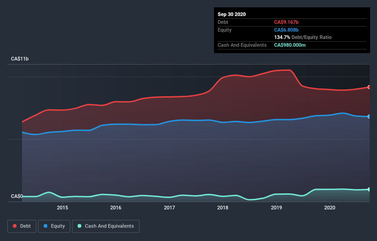
Task: Click the CA$11b y-axis label
Action: pyautogui.click(x=20, y=59)
